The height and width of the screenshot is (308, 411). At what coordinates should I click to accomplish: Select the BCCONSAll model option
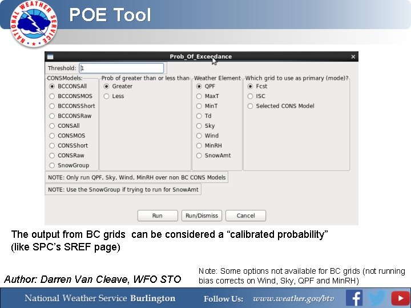[x=68, y=86]
